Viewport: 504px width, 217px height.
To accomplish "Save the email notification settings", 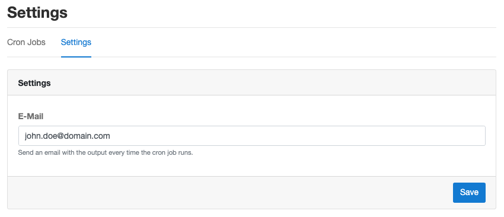I will 469,193.
